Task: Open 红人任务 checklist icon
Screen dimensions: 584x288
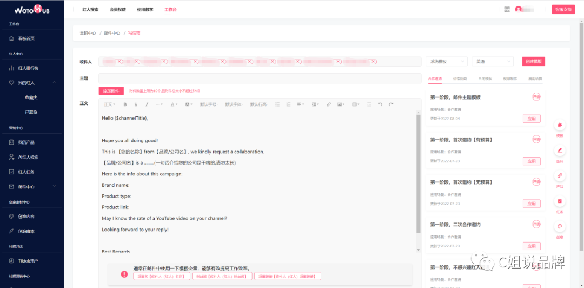Action: tap(11, 172)
